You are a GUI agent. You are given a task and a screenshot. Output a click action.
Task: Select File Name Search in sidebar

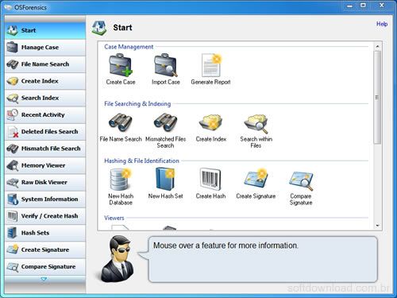click(45, 64)
